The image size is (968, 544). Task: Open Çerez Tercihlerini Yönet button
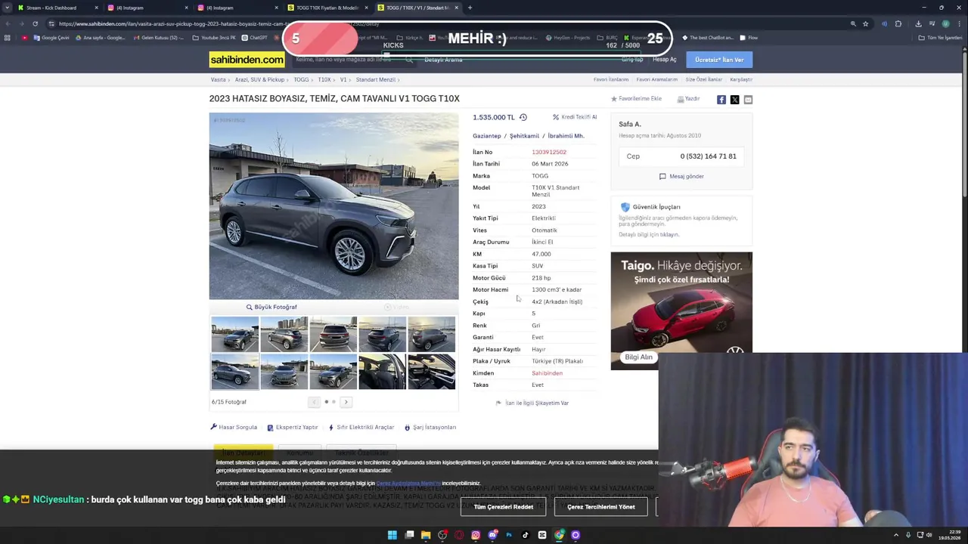(601, 507)
